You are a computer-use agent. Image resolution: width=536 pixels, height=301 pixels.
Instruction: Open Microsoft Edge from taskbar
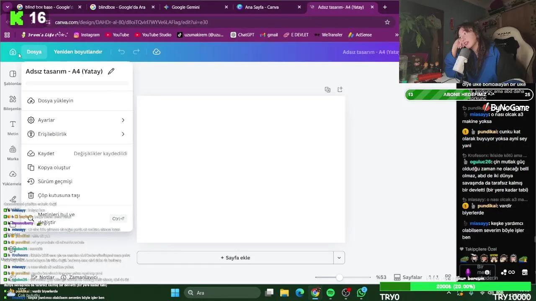(x=300, y=293)
